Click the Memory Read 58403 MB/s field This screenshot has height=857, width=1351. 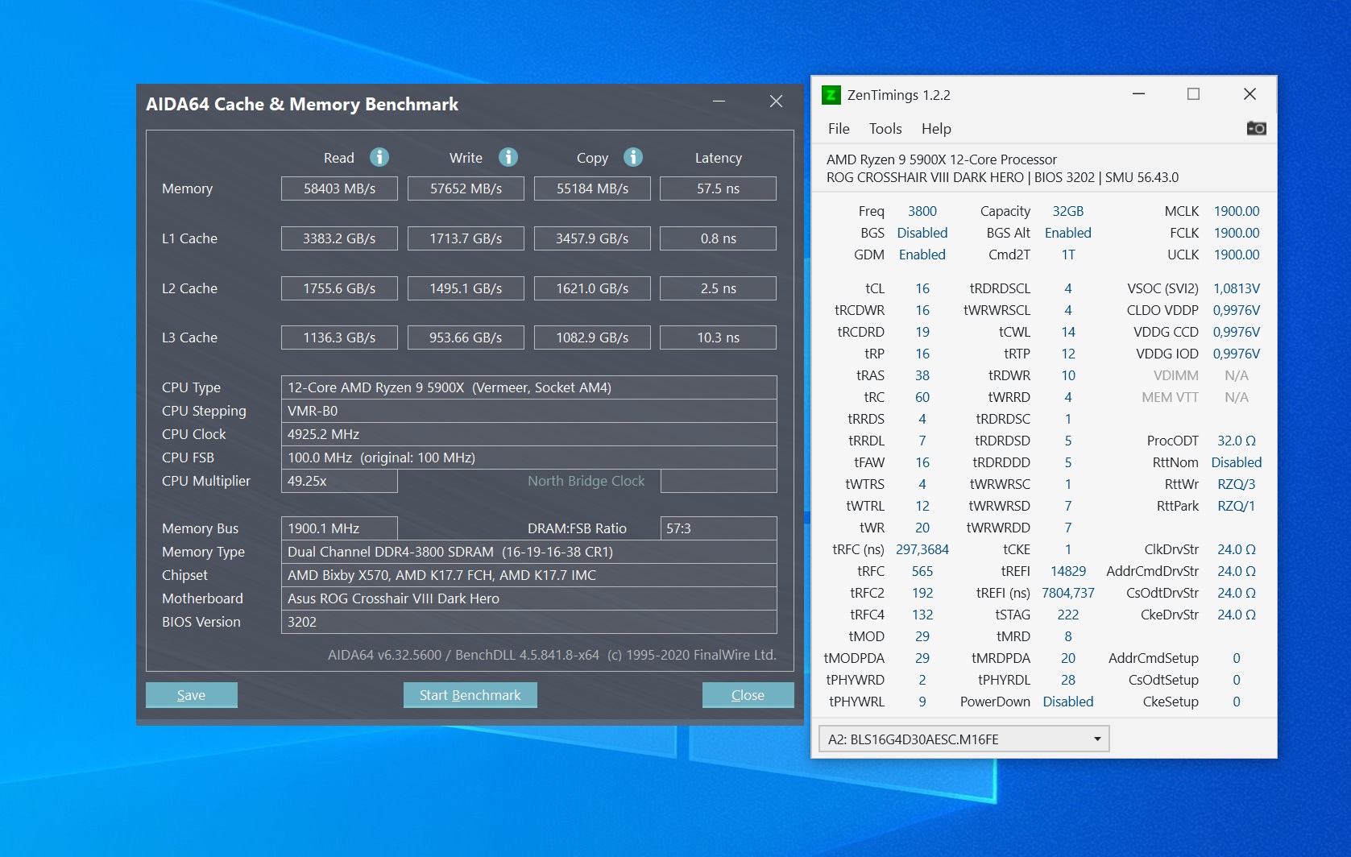[x=339, y=188]
